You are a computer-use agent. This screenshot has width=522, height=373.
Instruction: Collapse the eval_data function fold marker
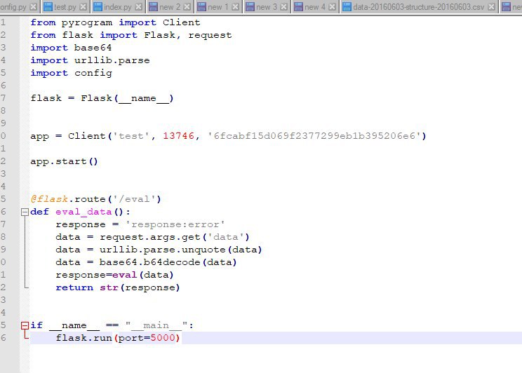tap(25, 212)
